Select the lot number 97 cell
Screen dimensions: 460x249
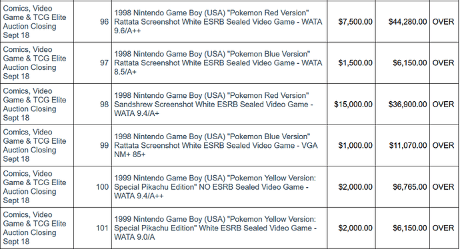[x=93, y=63]
